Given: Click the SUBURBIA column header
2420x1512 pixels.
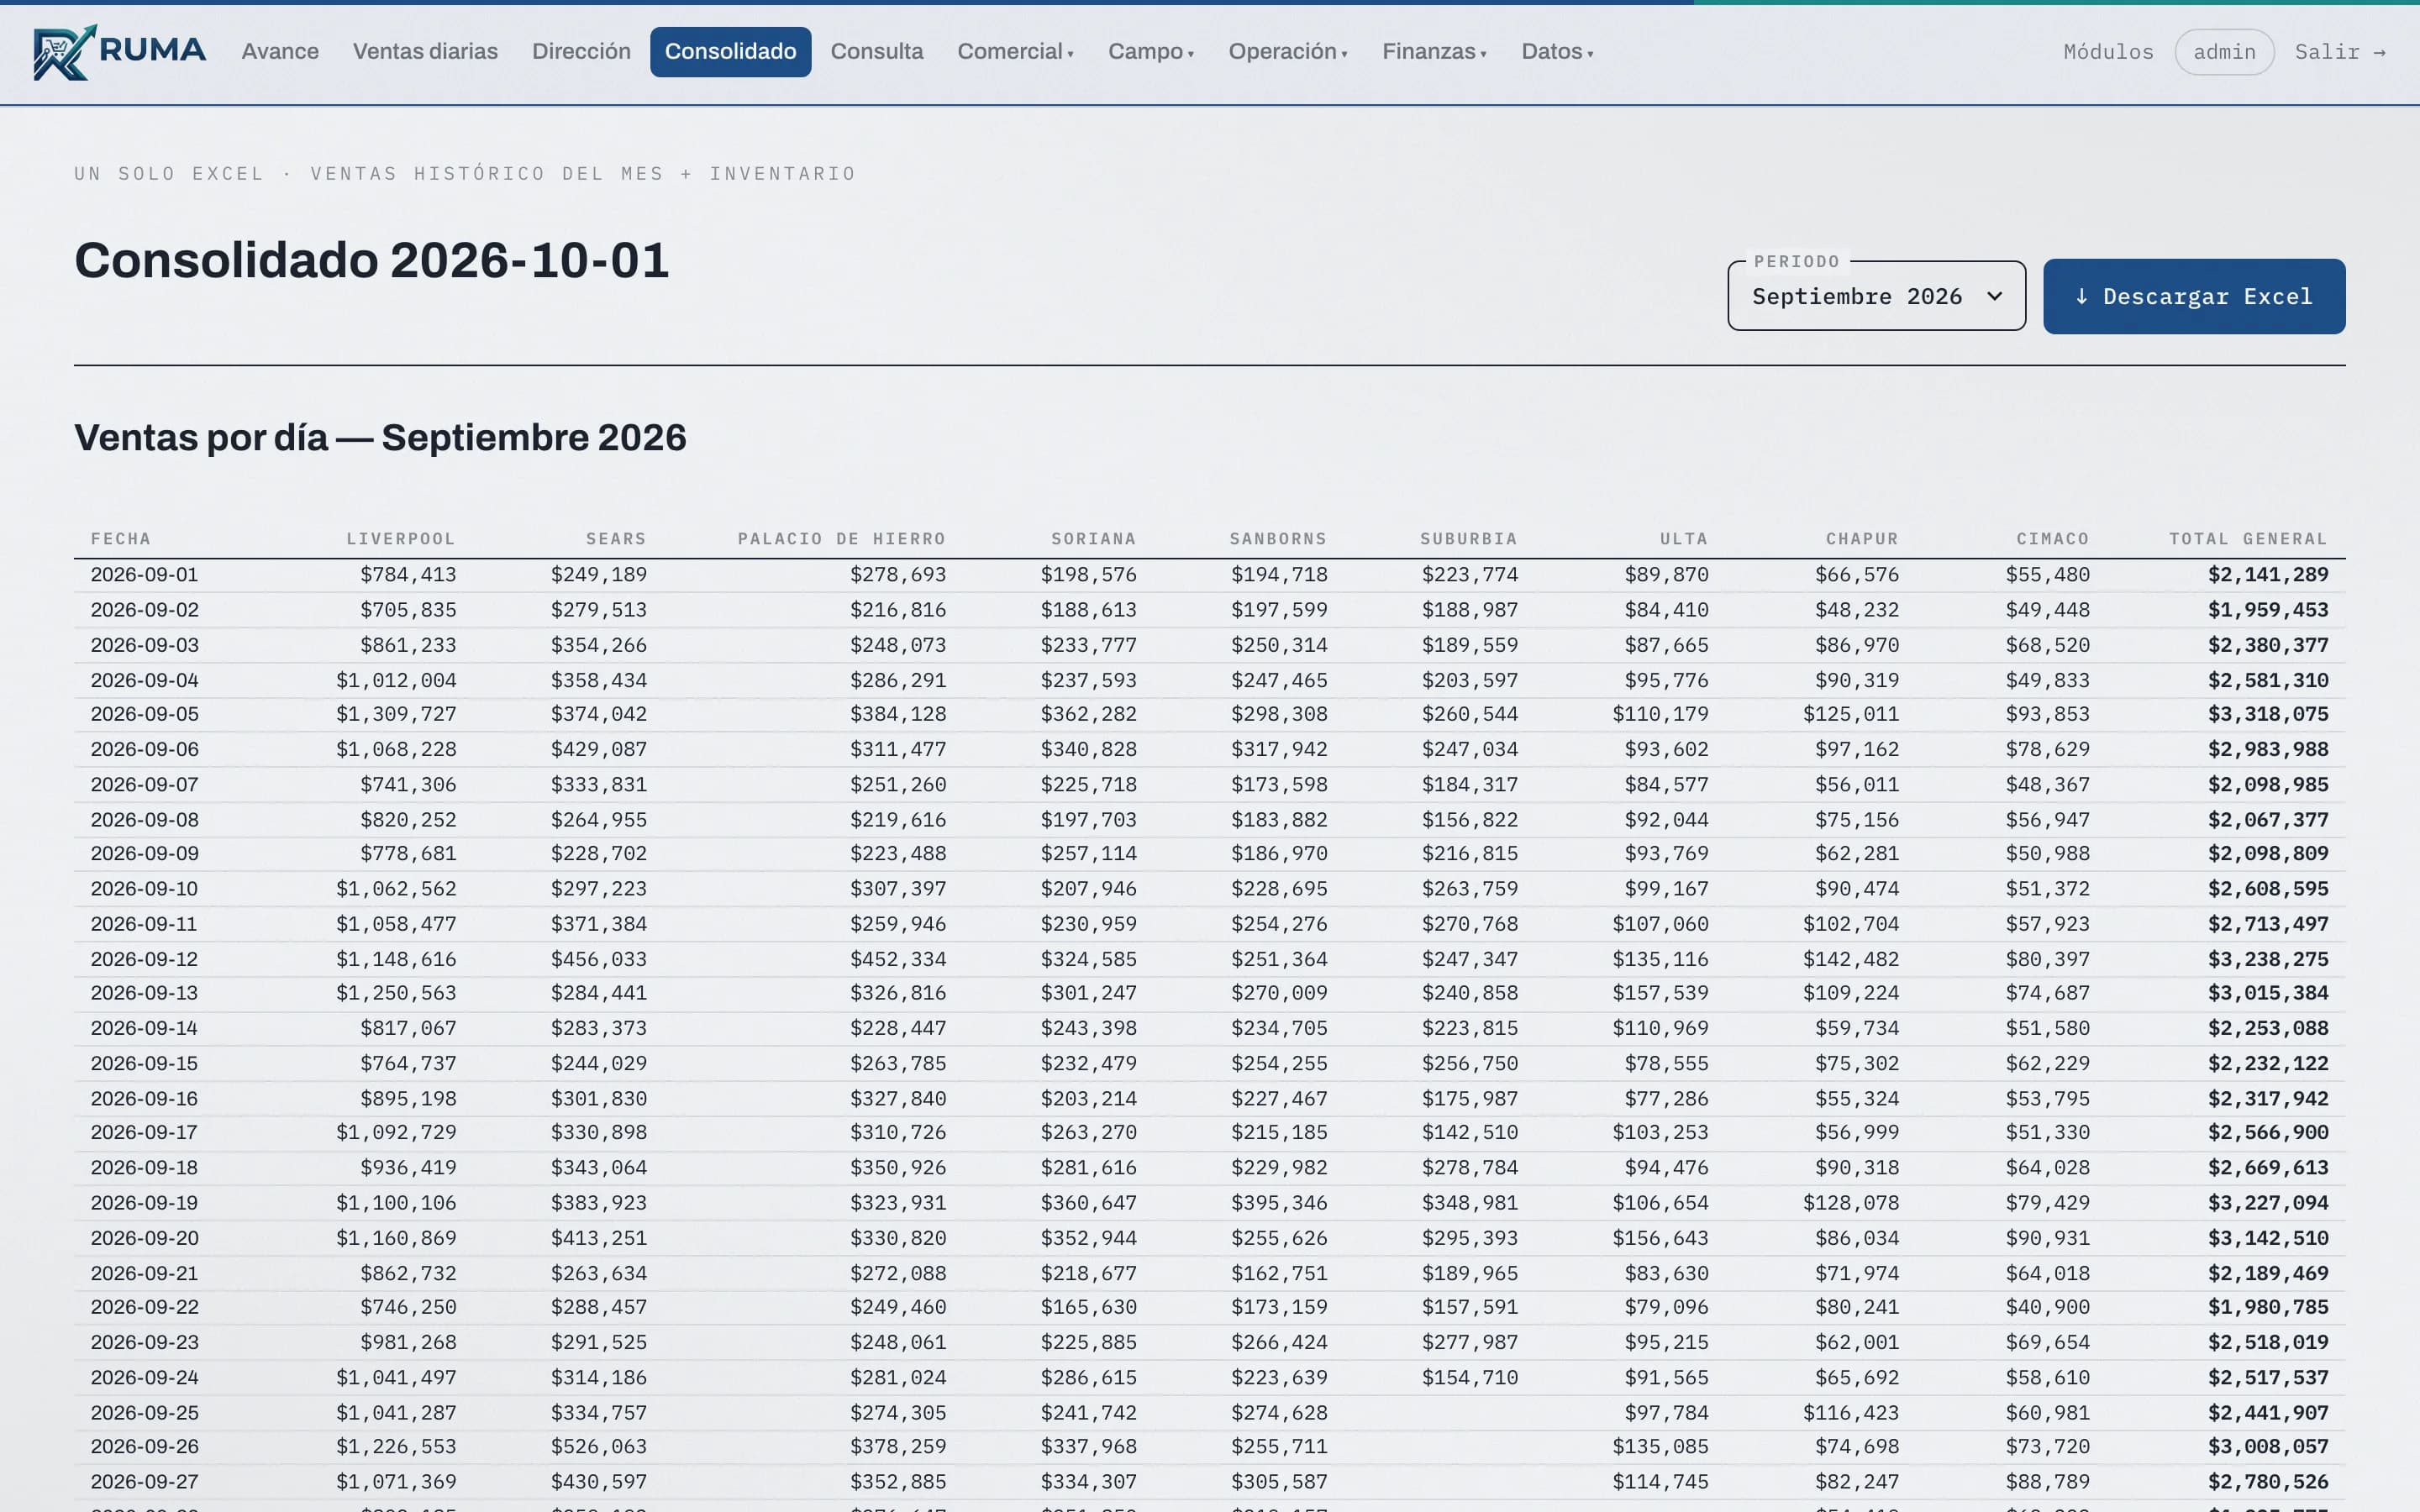Looking at the screenshot, I should 1469,539.
